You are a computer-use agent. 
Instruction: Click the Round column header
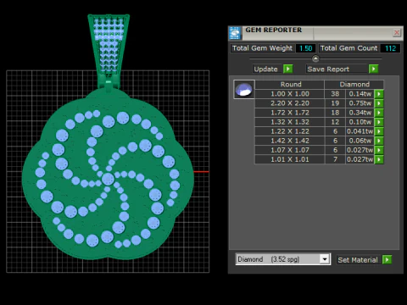pos(291,85)
